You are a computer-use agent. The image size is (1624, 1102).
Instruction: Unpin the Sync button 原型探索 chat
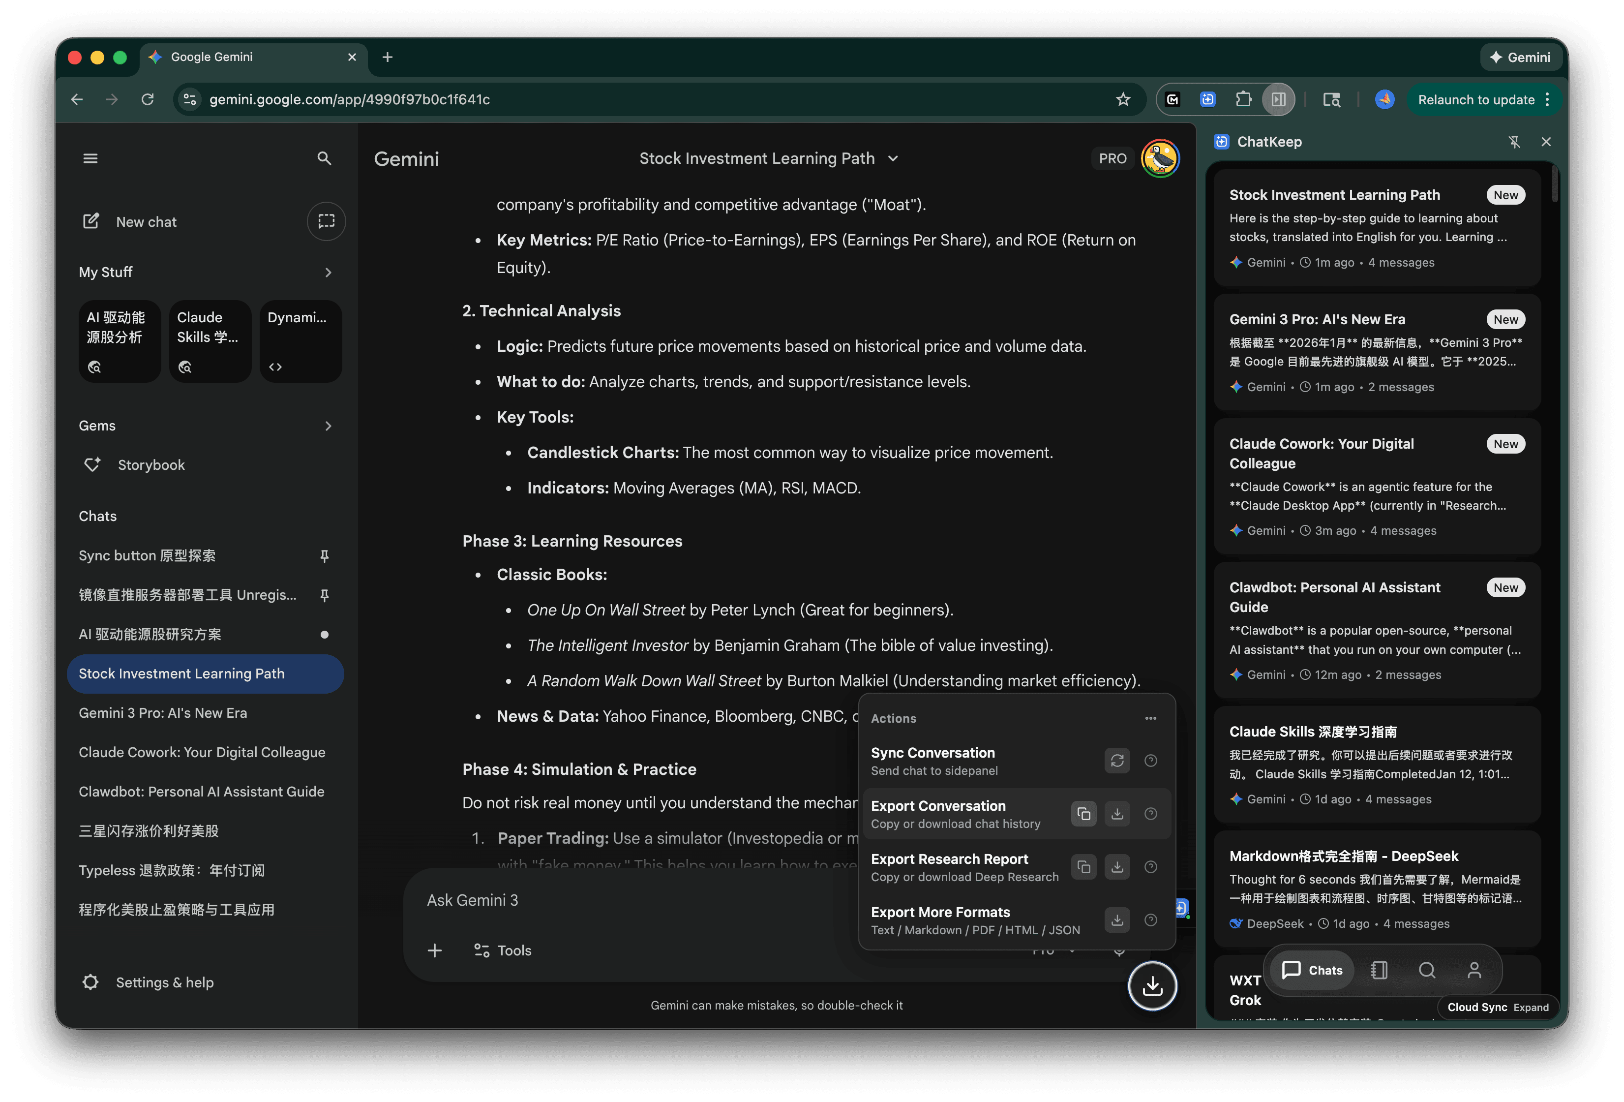click(324, 556)
